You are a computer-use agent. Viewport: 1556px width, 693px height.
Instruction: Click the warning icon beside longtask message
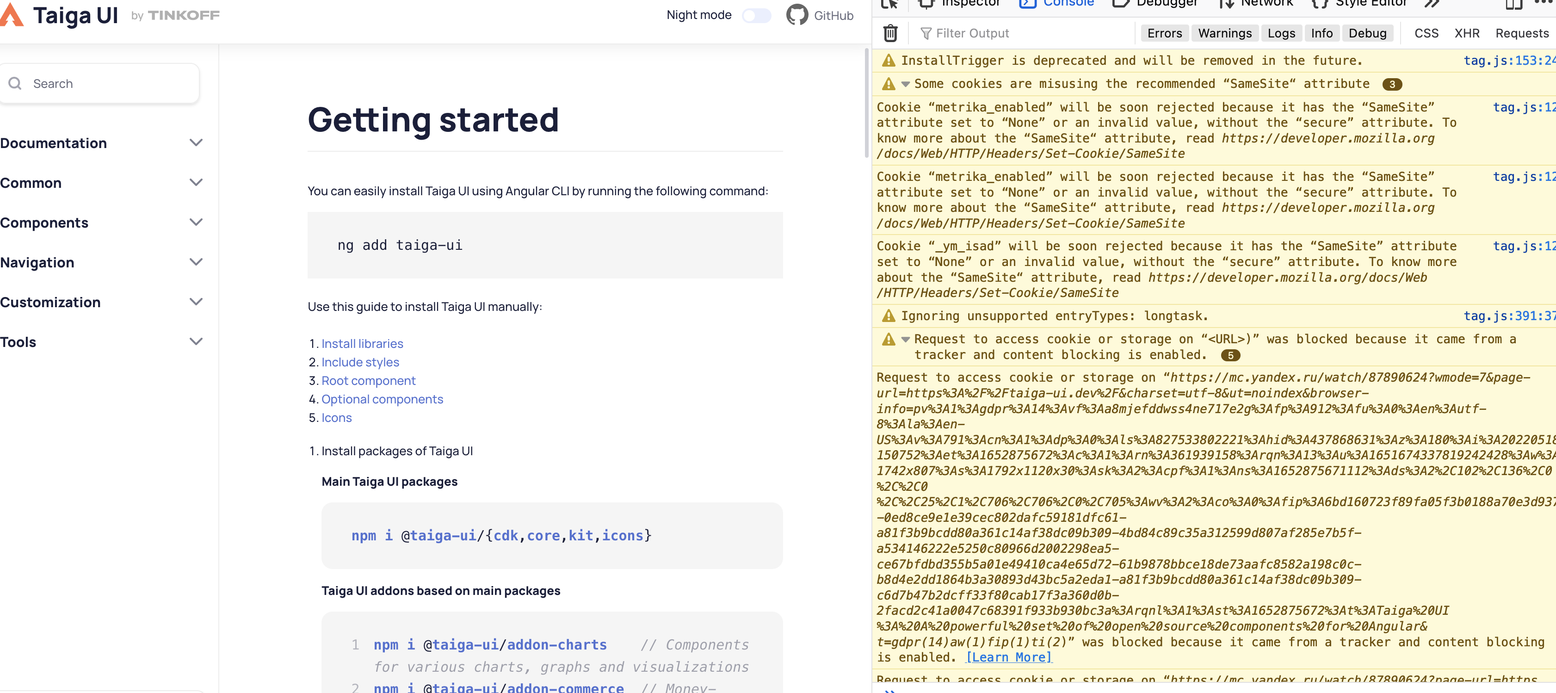[889, 316]
